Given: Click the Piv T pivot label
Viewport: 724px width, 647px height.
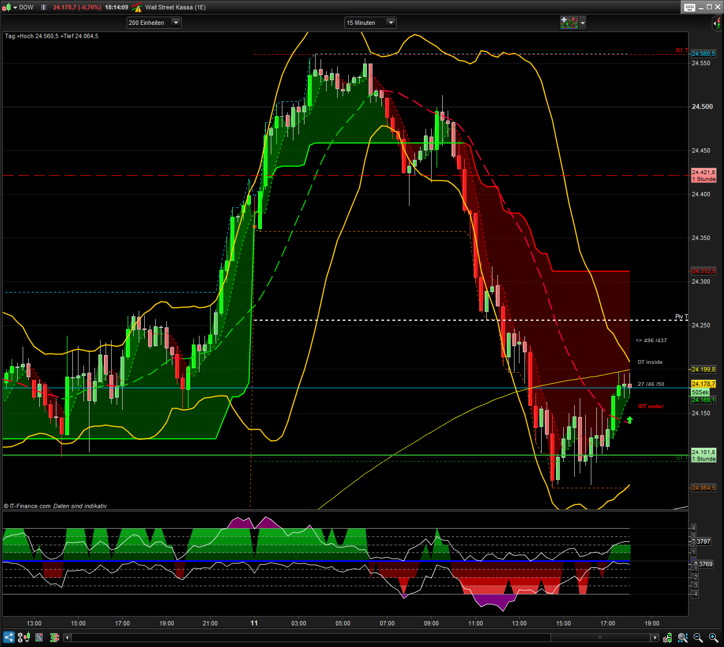Looking at the screenshot, I should click(x=681, y=317).
